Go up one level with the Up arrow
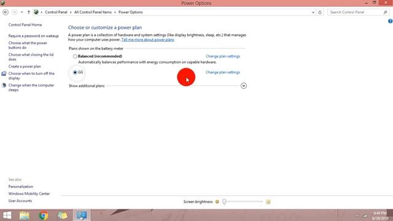Screen dimensions: 393x221 coord(29,12)
